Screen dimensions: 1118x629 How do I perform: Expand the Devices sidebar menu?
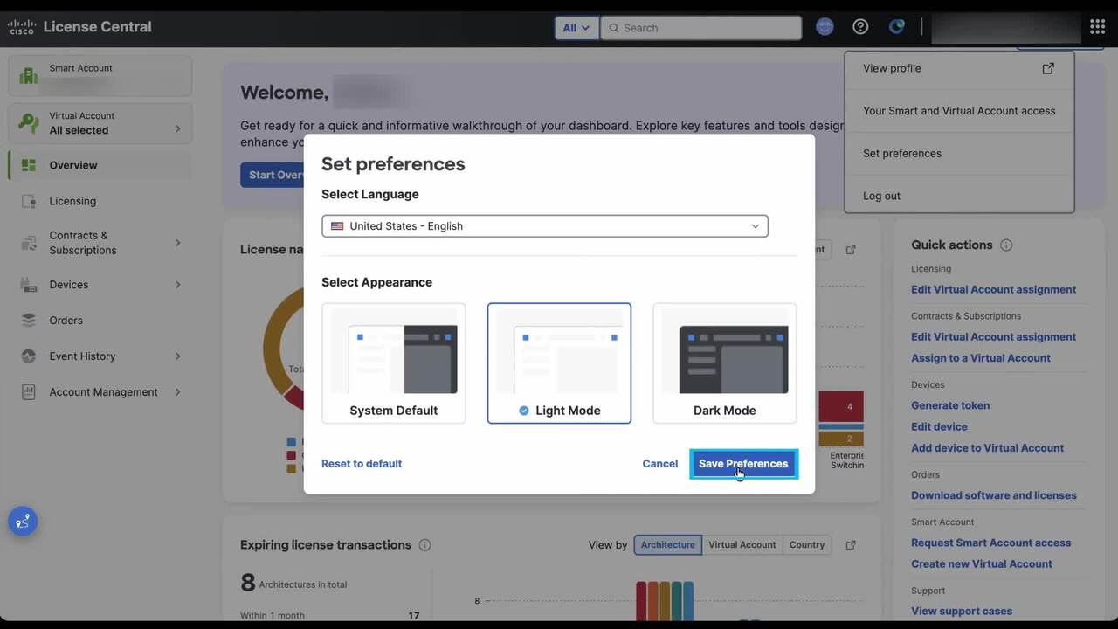point(177,285)
